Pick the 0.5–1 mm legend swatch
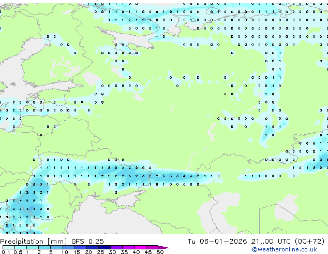The width and height of the screenshot is (328, 254). (x=21, y=247)
